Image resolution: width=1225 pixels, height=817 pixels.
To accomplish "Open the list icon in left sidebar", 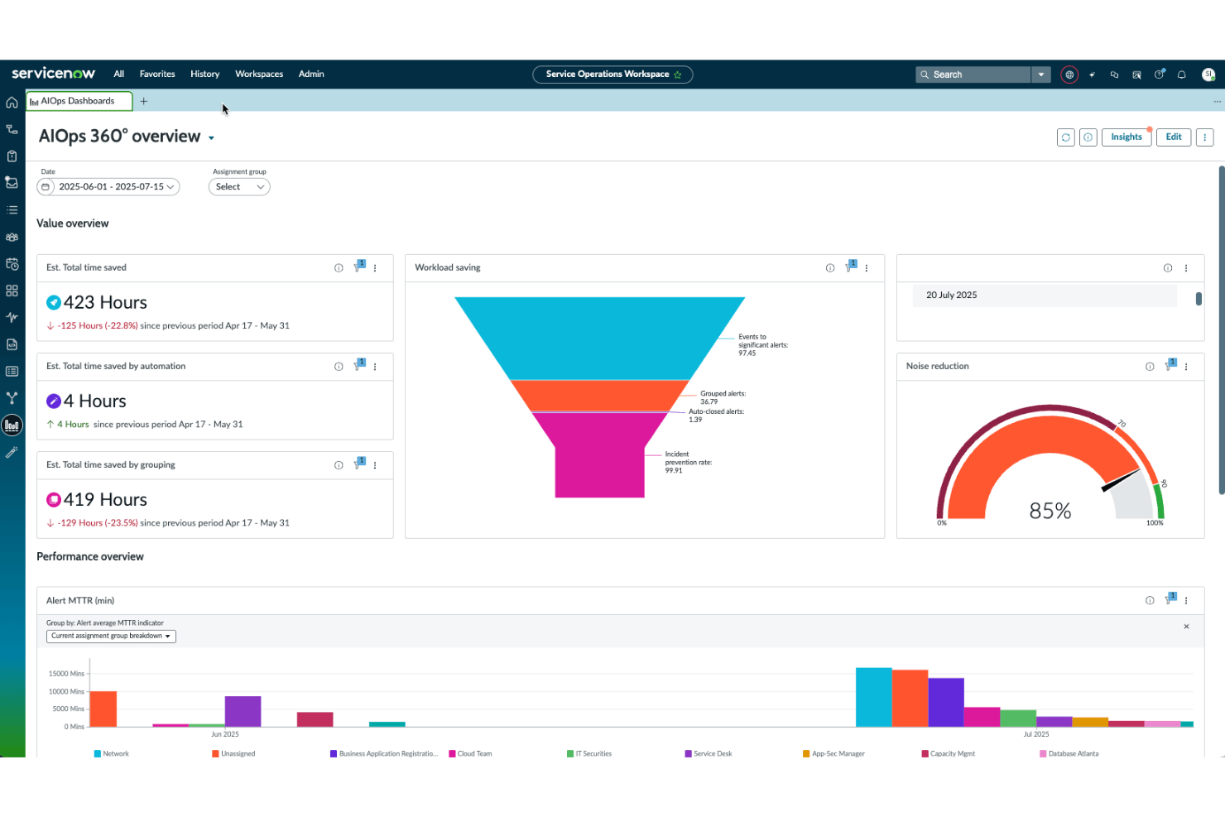I will click(x=12, y=210).
